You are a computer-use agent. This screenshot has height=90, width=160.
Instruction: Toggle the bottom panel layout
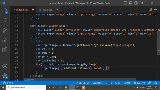(131, 3)
